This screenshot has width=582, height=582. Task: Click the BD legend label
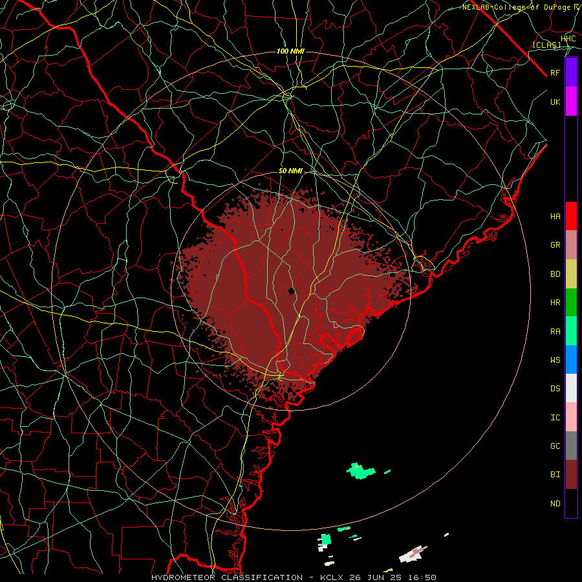[x=555, y=274]
